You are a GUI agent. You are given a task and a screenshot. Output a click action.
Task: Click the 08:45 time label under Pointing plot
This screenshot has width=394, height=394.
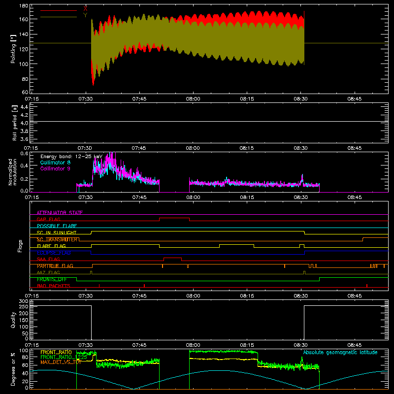[354, 99]
